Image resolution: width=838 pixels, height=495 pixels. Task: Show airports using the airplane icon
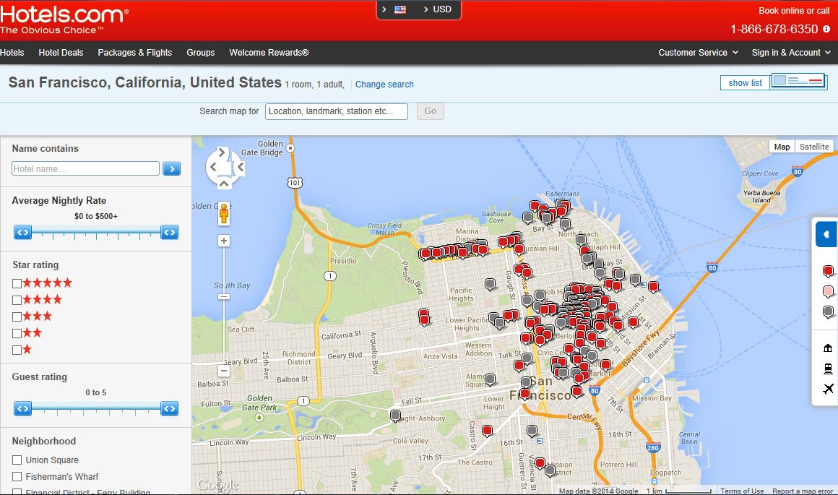828,389
